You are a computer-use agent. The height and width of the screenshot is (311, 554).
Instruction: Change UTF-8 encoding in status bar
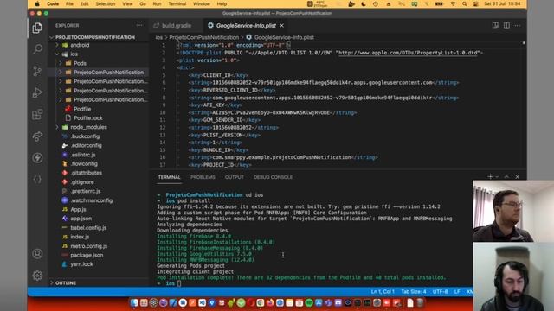coord(441,292)
